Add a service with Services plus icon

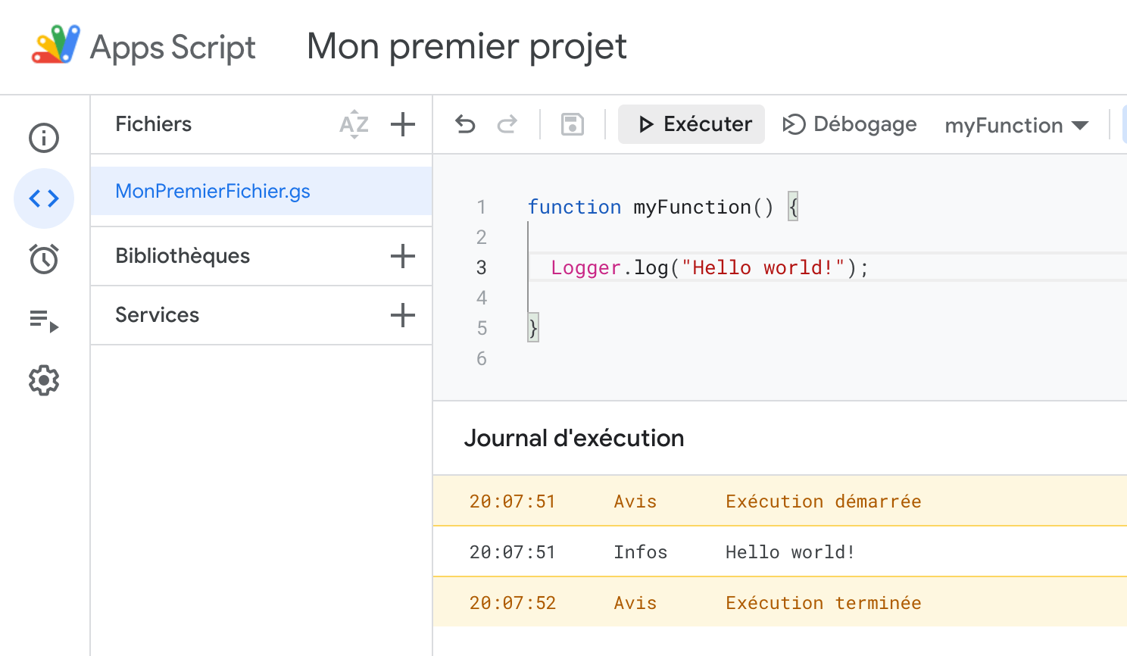[403, 315]
